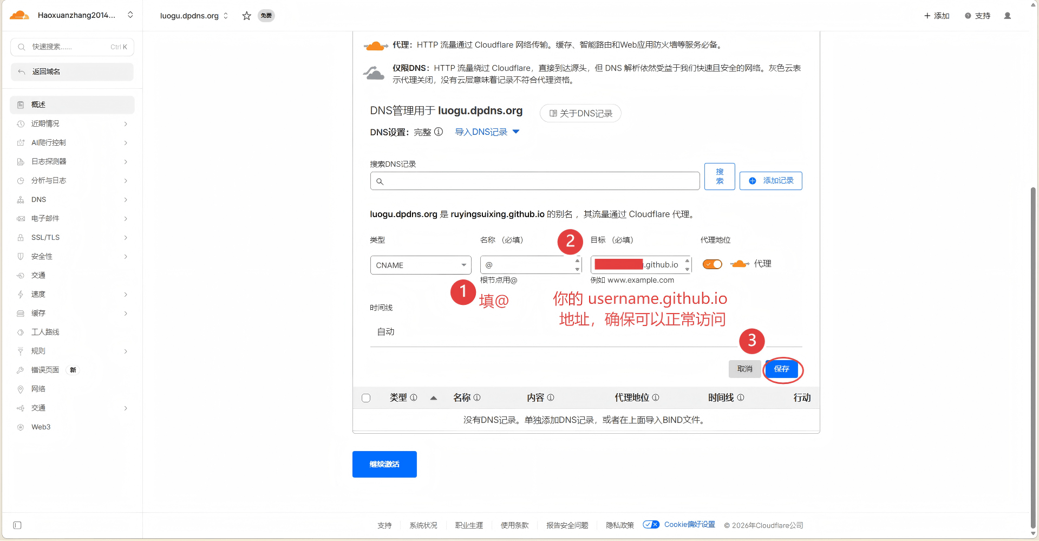This screenshot has width=1039, height=541.
Task: Disable the Cloudflare 代理 proxy toggle
Action: tap(712, 264)
